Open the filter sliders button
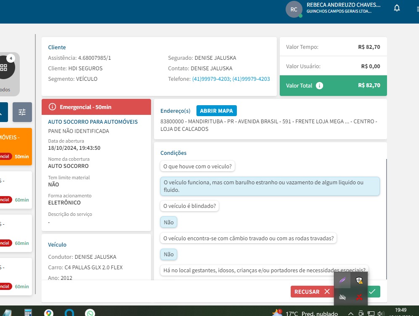This screenshot has width=419, height=316. (x=22, y=112)
